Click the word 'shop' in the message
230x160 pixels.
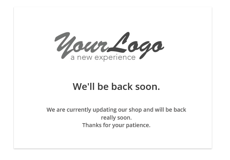click(x=135, y=110)
